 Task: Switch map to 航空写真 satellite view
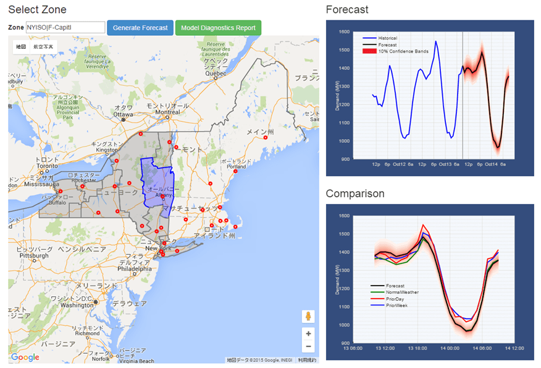(43, 46)
